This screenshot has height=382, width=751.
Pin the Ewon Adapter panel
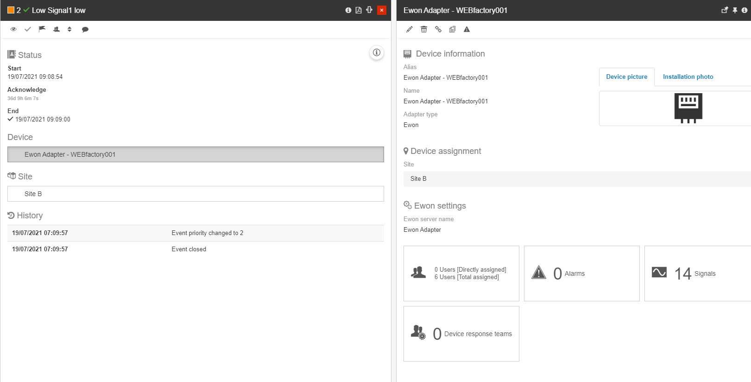click(735, 10)
